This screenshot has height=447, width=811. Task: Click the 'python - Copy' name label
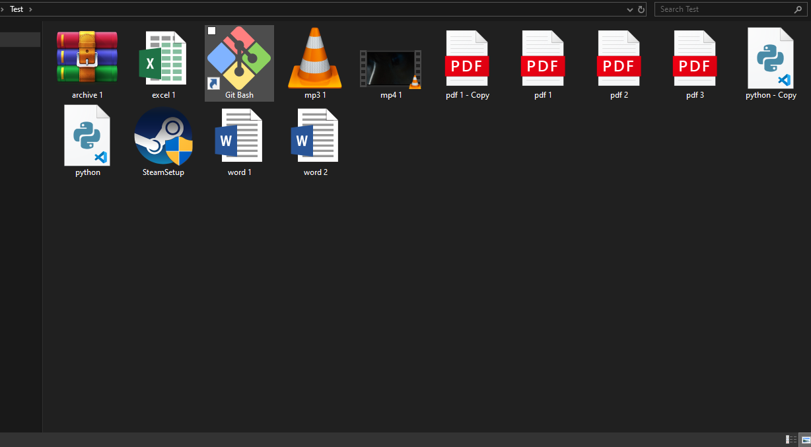pyautogui.click(x=771, y=95)
